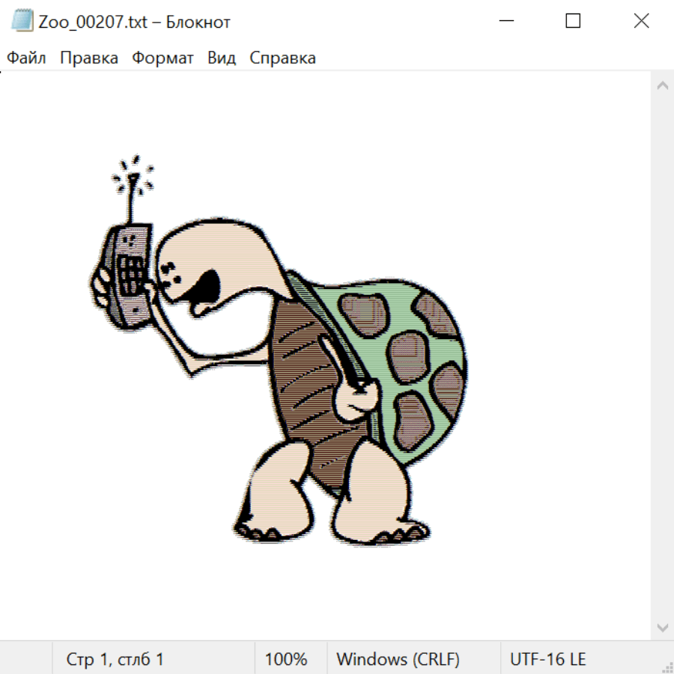The image size is (674, 674).
Task: Click the Стр 1, стлб 1 status field
Action: [115, 659]
